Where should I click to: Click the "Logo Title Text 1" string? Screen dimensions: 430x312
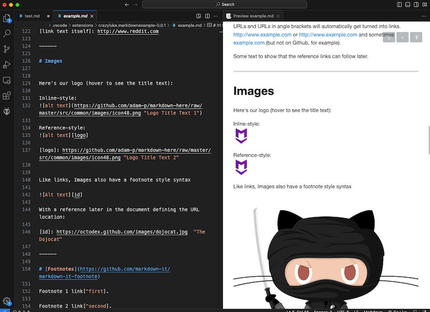172,113
